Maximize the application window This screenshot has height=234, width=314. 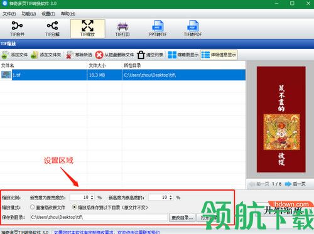pyautogui.click(x=292, y=3)
